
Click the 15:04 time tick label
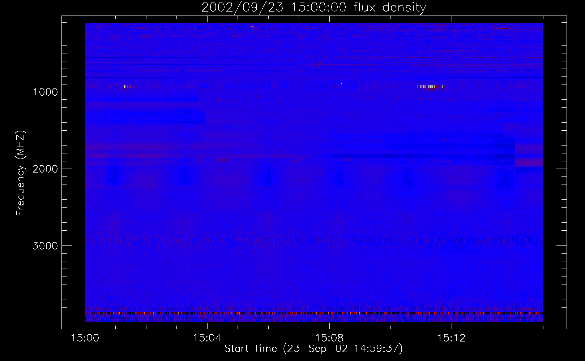pyautogui.click(x=207, y=338)
